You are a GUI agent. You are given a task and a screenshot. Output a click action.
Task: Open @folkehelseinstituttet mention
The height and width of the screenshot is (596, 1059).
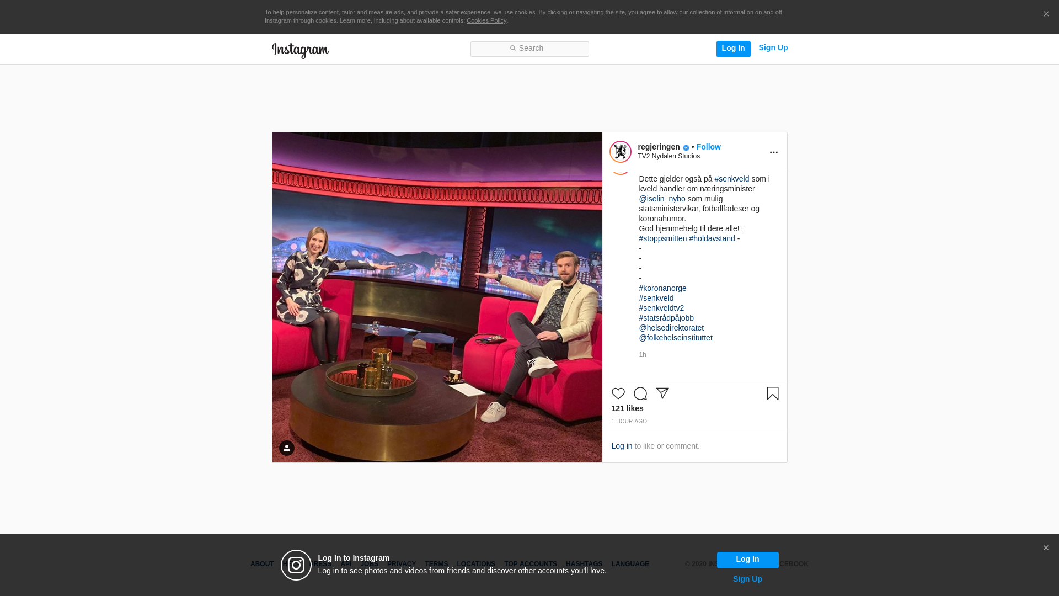[x=675, y=338]
